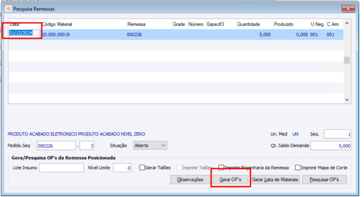Click the Quantidade column header
This screenshot has height=197, width=364.
click(255, 24)
